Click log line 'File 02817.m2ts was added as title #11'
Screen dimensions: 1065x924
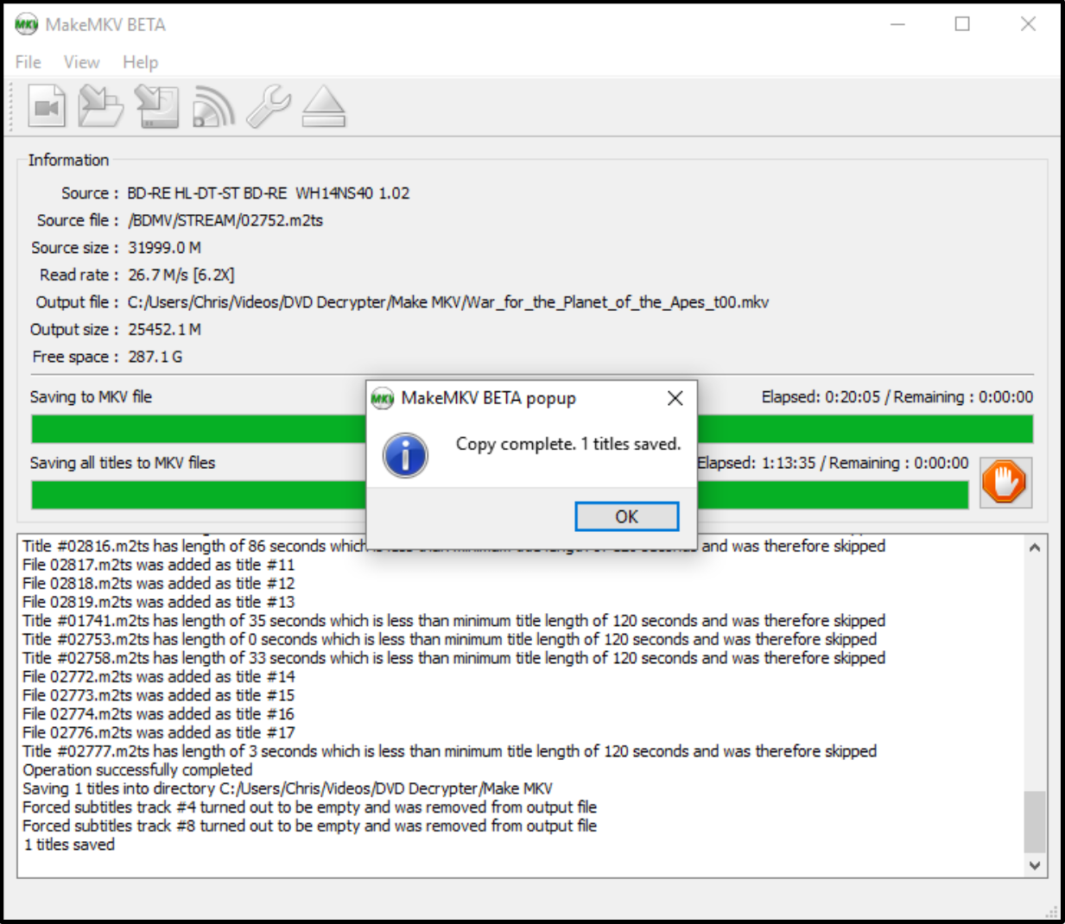(x=159, y=565)
